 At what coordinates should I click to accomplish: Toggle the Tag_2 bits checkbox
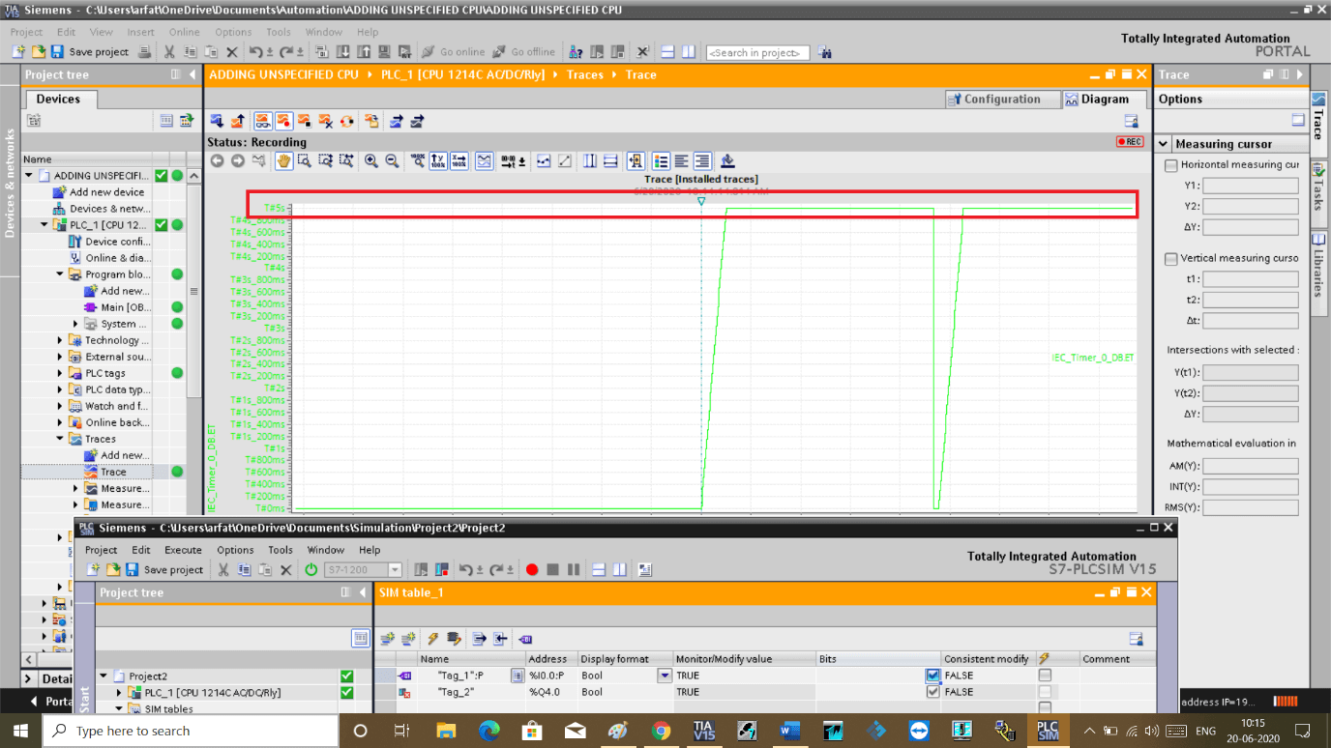pyautogui.click(x=932, y=692)
